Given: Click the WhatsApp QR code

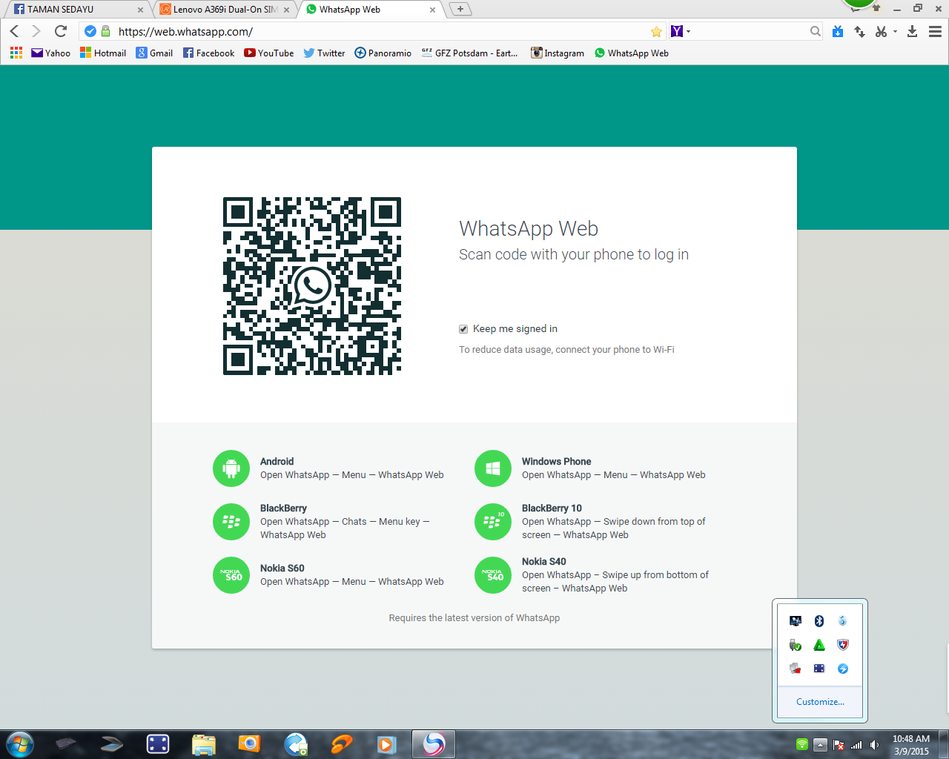Looking at the screenshot, I should coord(312,286).
